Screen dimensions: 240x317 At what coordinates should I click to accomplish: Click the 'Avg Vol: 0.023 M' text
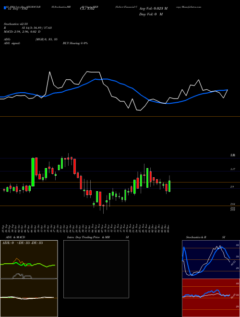coord(153,9)
